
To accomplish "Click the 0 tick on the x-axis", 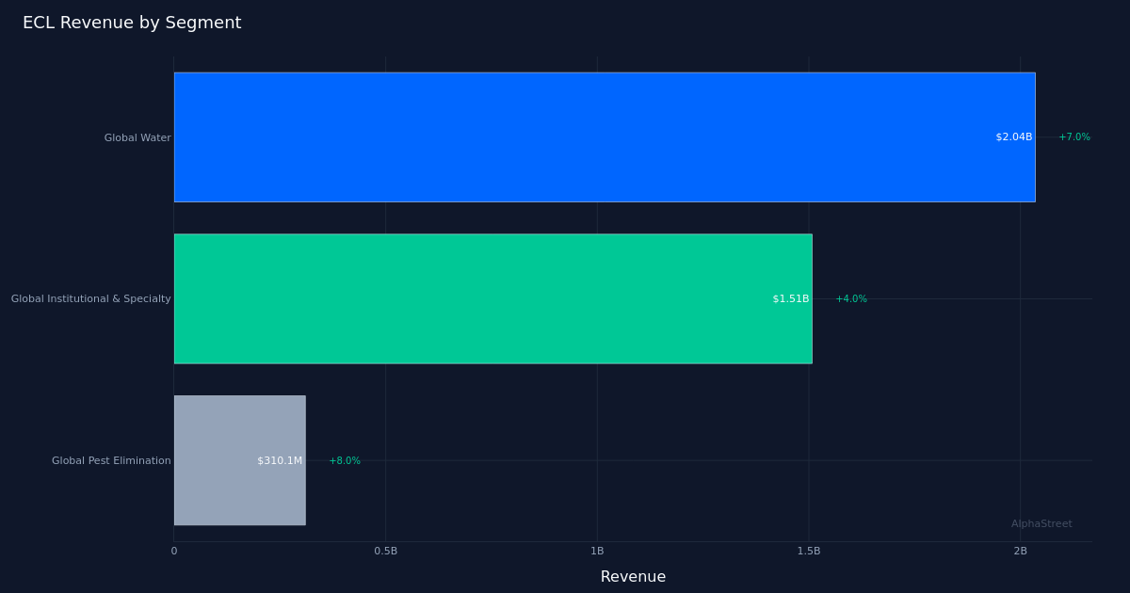I will tap(173, 552).
